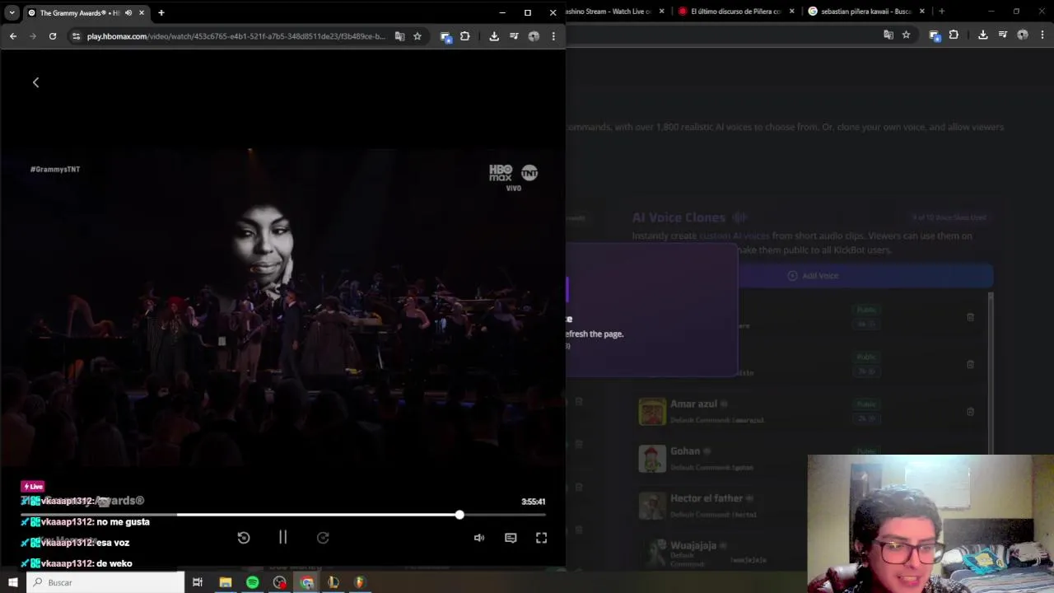This screenshot has height=593, width=1054.
Task: Click Amar azul voice thumbnail
Action: 652,411
